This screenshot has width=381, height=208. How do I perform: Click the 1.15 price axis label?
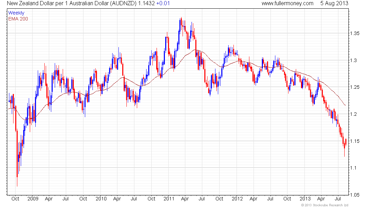(x=355, y=141)
